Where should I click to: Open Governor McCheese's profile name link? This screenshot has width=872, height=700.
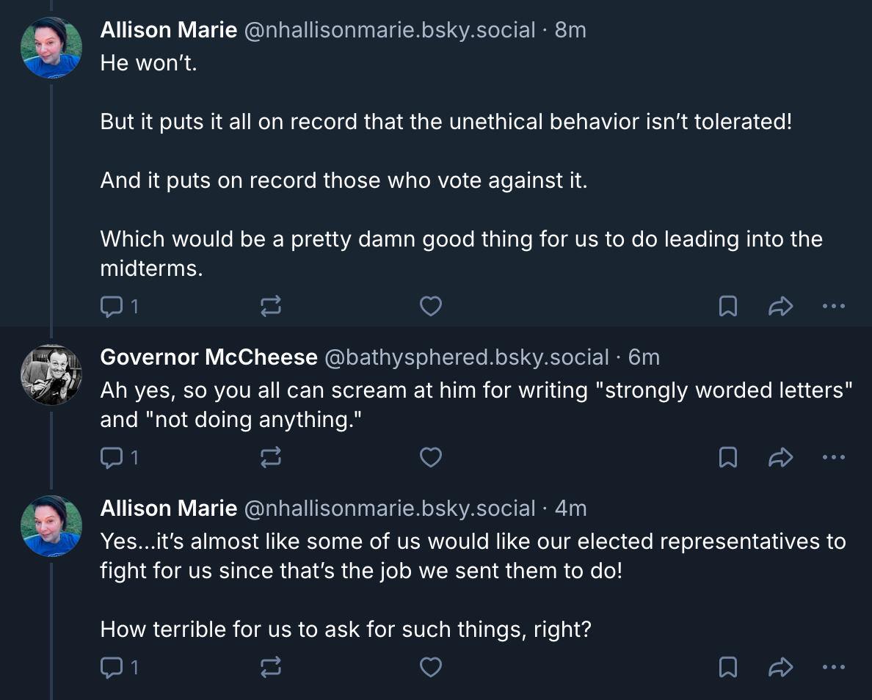click(208, 357)
